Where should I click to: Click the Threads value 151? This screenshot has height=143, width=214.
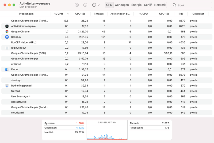pyautogui.click(x=103, y=37)
